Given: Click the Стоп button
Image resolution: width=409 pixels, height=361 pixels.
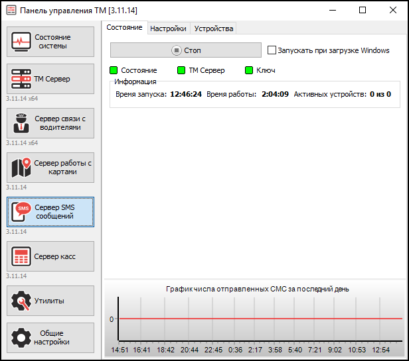Looking at the screenshot, I should pyautogui.click(x=186, y=50).
